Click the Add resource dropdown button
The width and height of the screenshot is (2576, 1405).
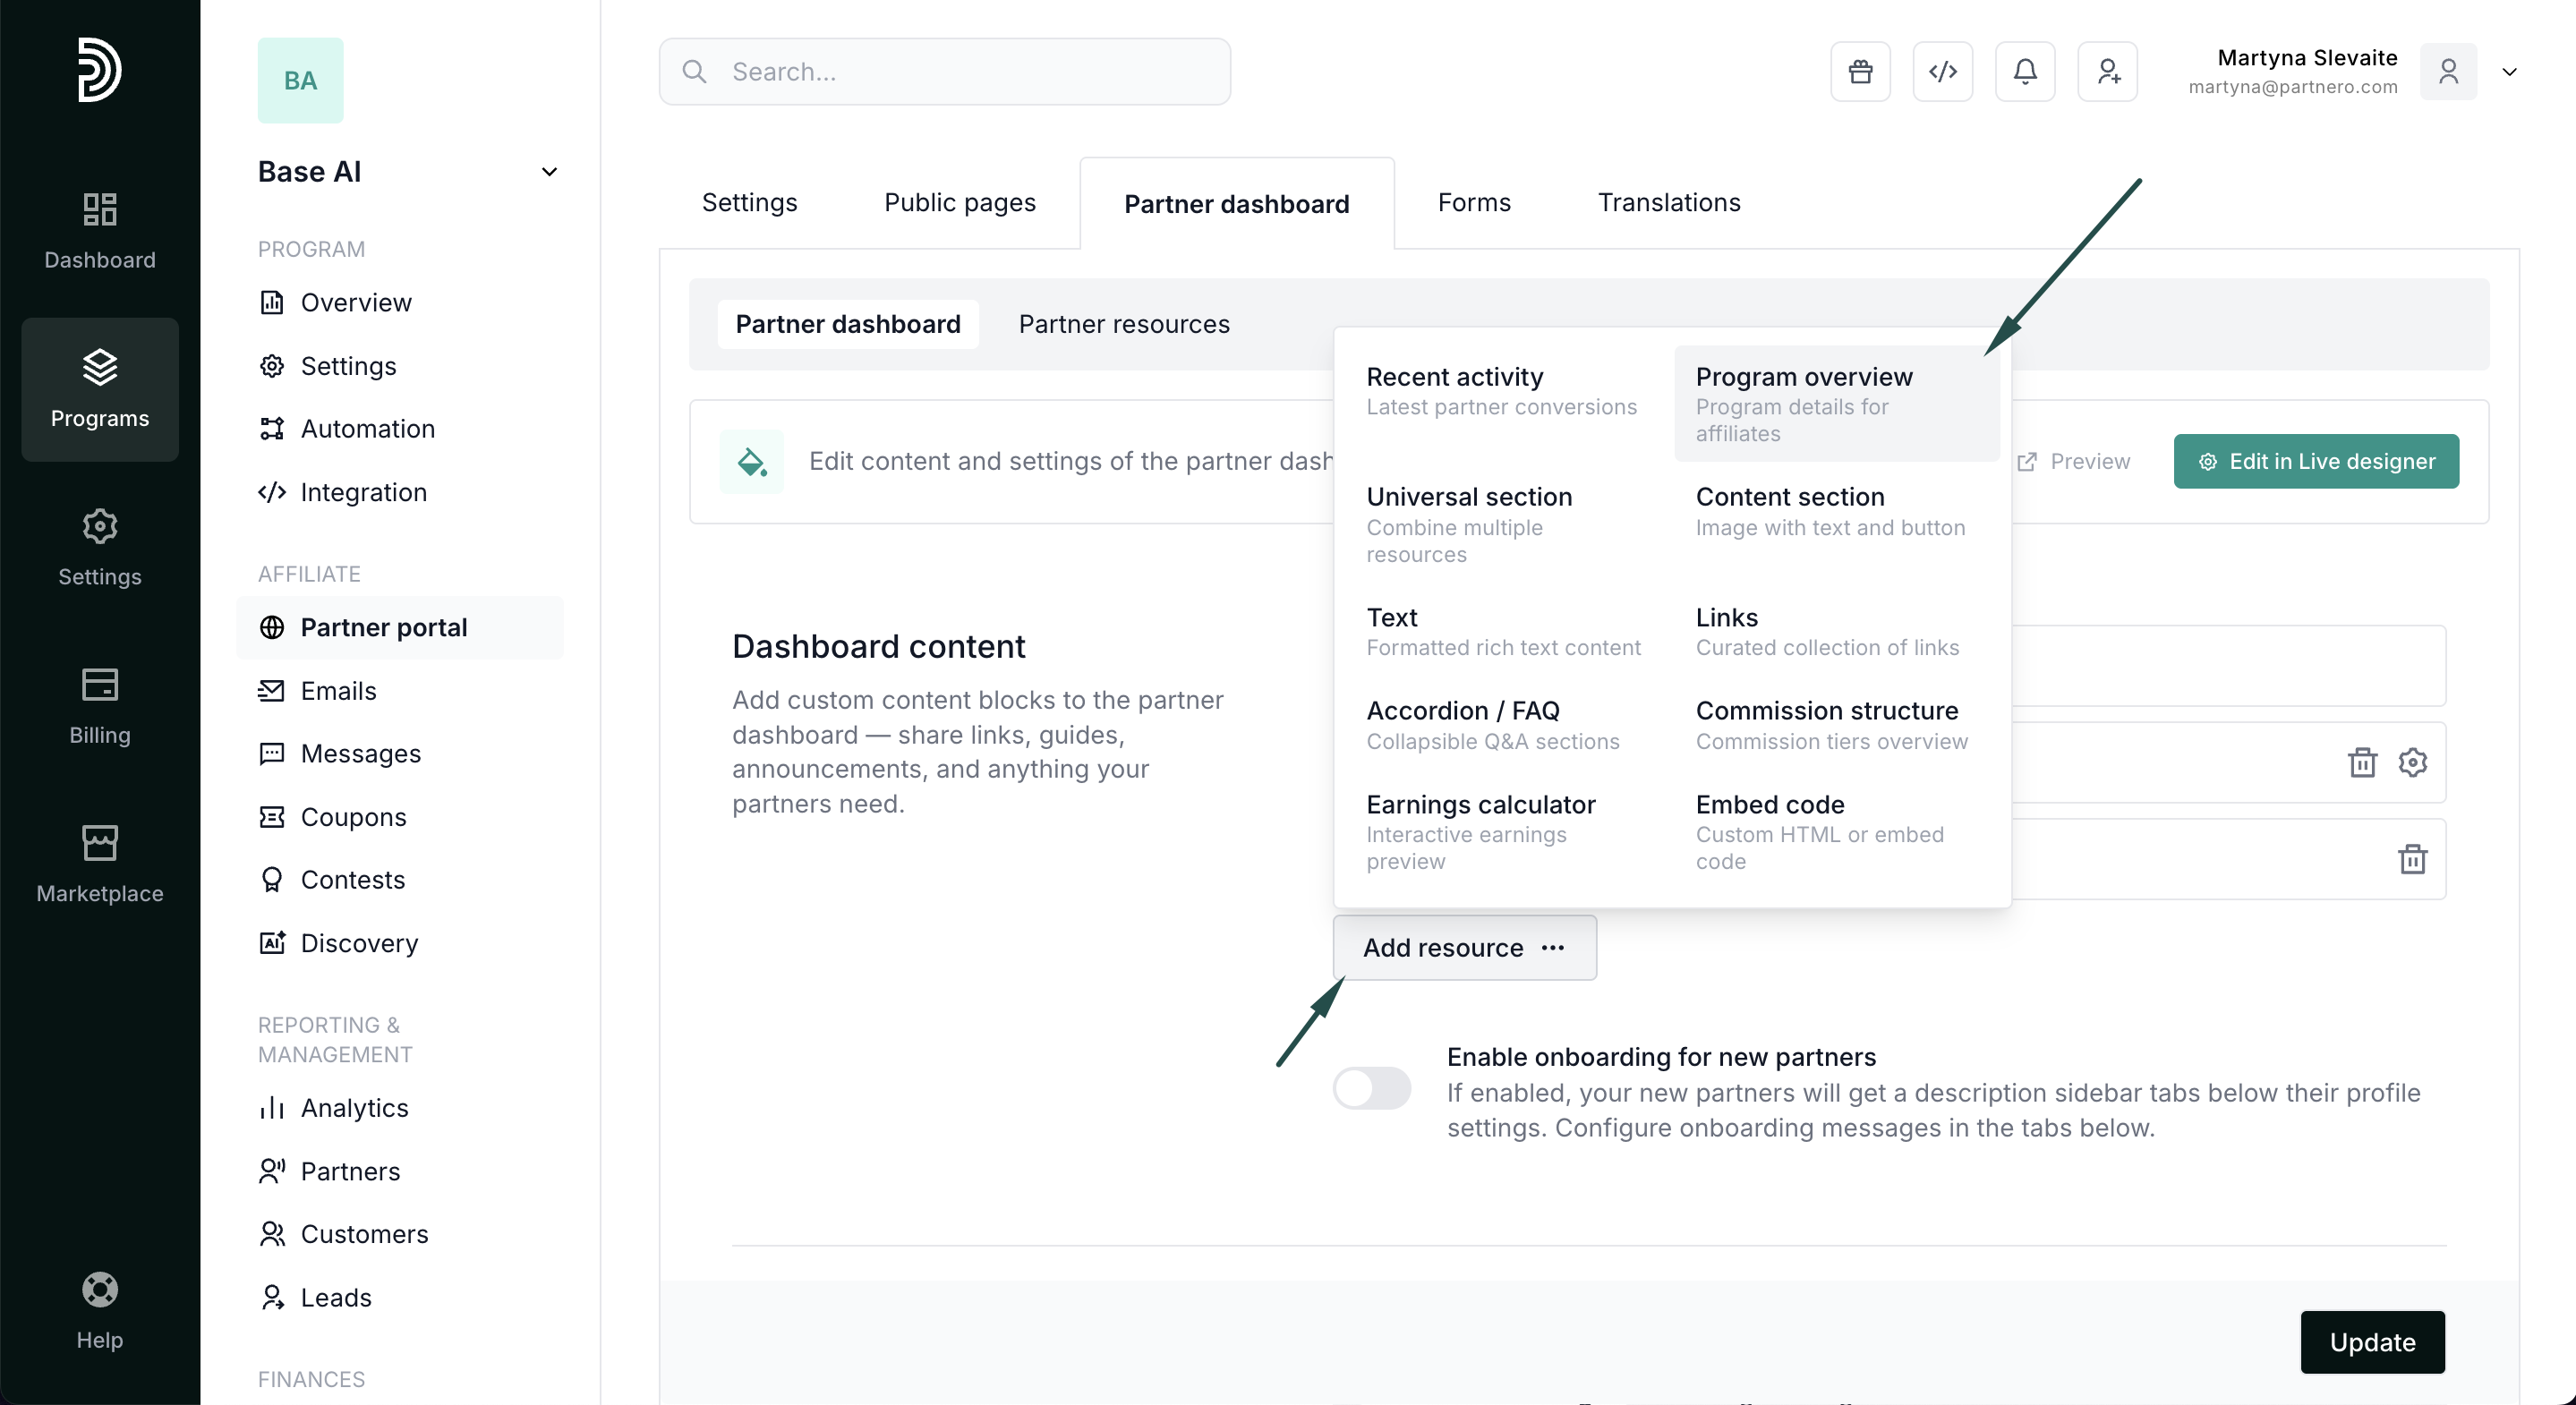click(1464, 947)
